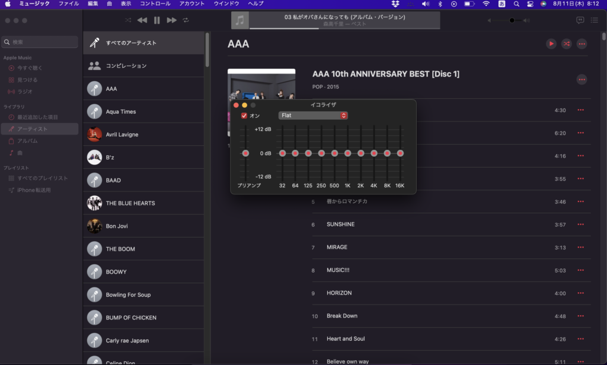Click the 16K equalizer slider knob
The width and height of the screenshot is (607, 365).
400,153
